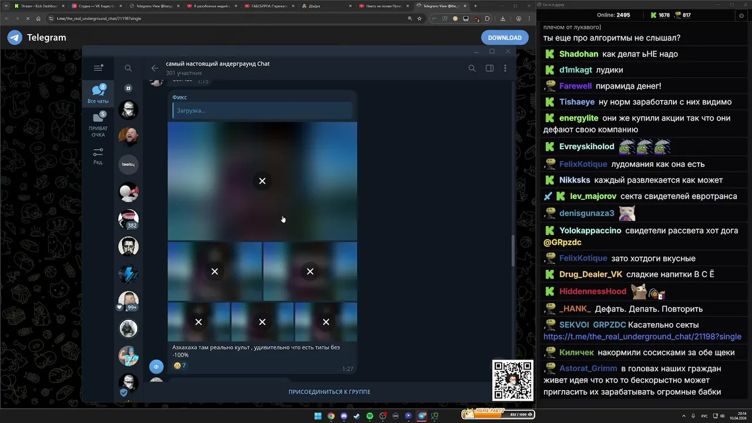Screen dimensions: 752x423
Task: Cancel loading of bottom-row left image
Action: click(x=199, y=322)
